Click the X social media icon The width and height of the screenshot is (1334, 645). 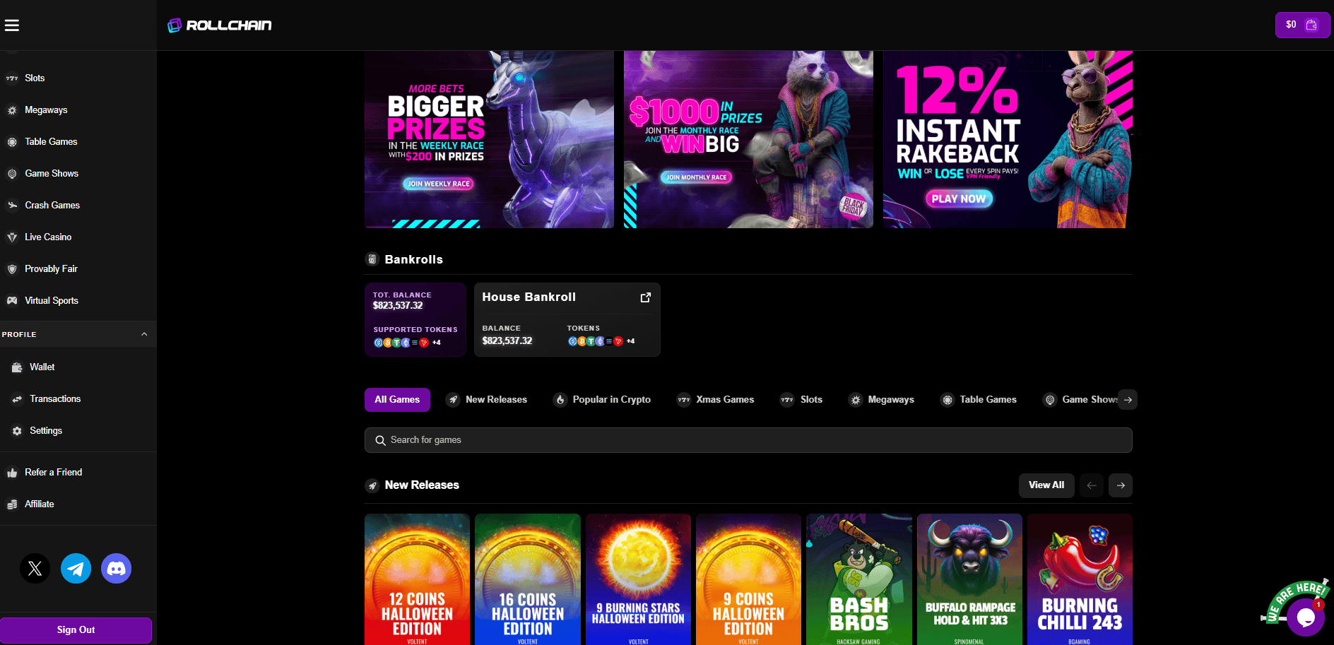pos(35,568)
